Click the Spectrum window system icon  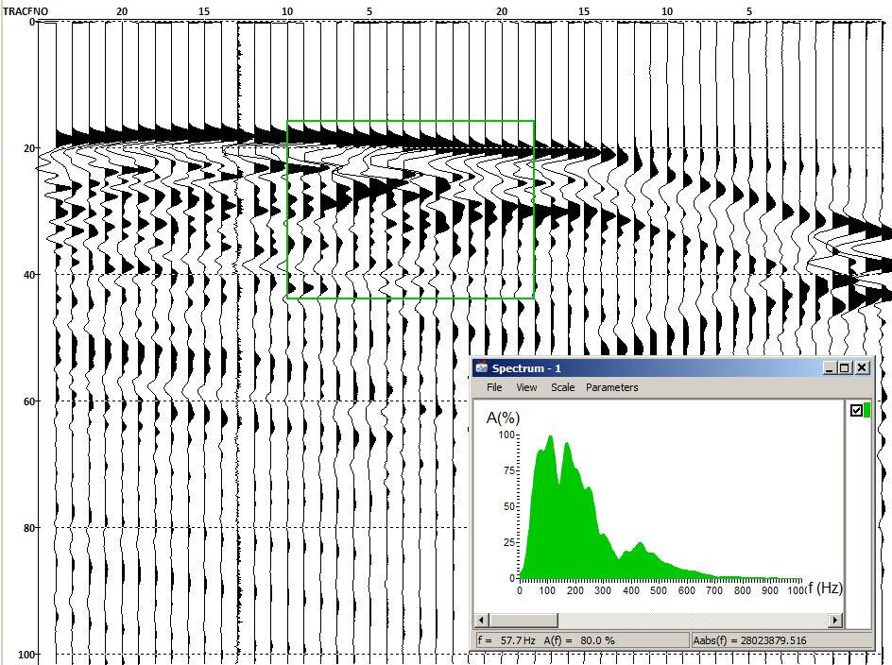(481, 368)
